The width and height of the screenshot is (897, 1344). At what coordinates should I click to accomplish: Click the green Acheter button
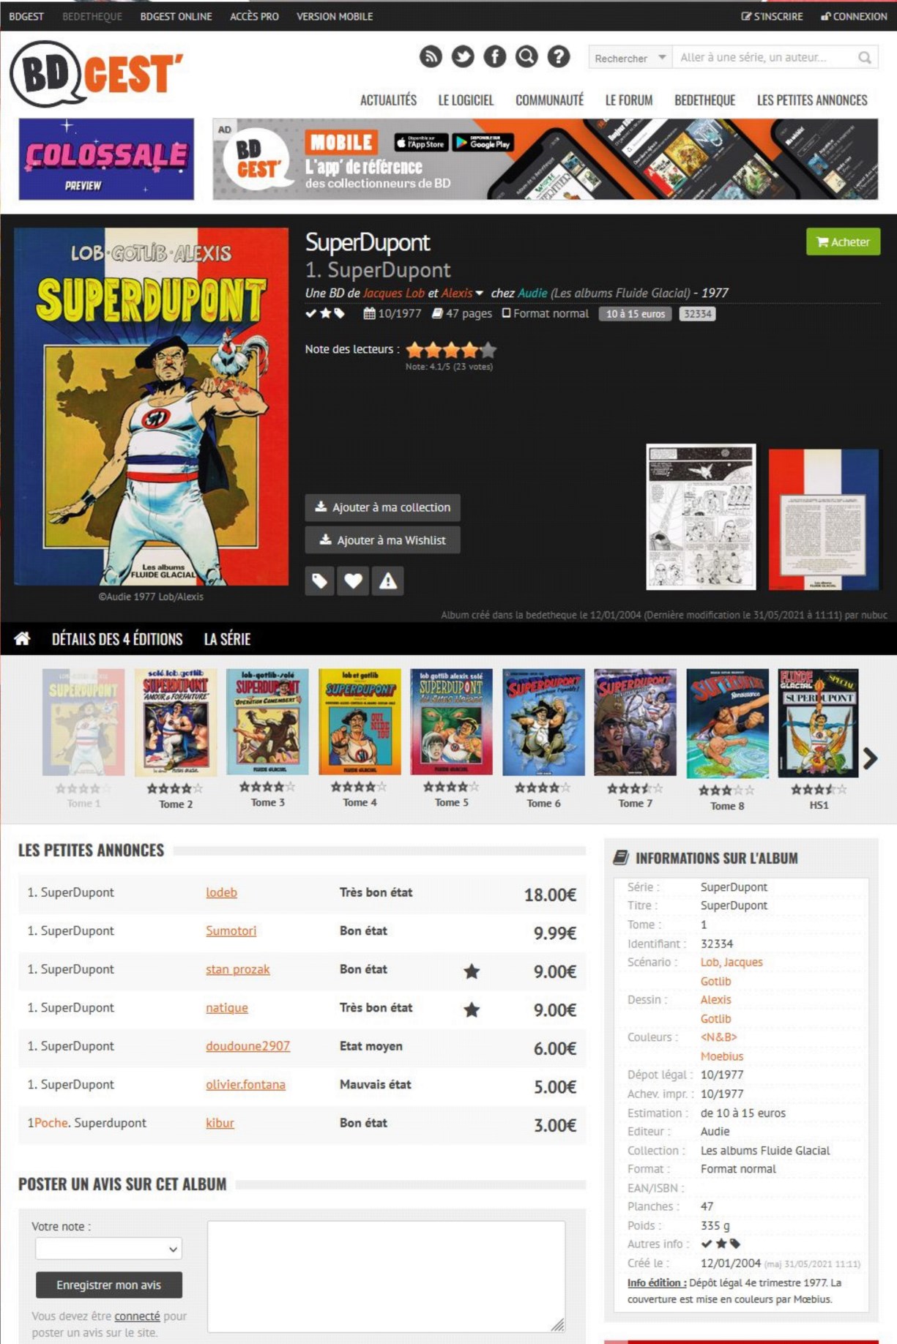tap(843, 242)
